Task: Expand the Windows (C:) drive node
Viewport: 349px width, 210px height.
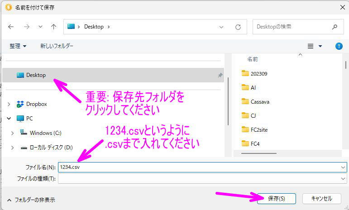Action: pos(14,133)
